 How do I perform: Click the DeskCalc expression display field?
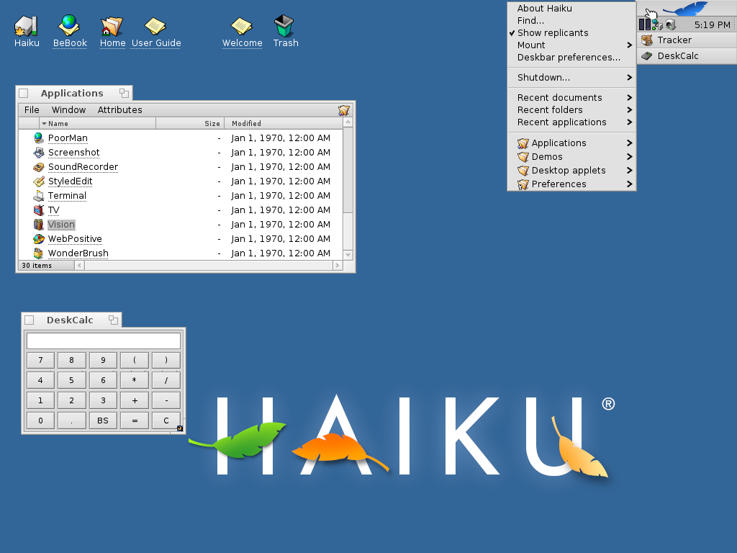click(104, 341)
